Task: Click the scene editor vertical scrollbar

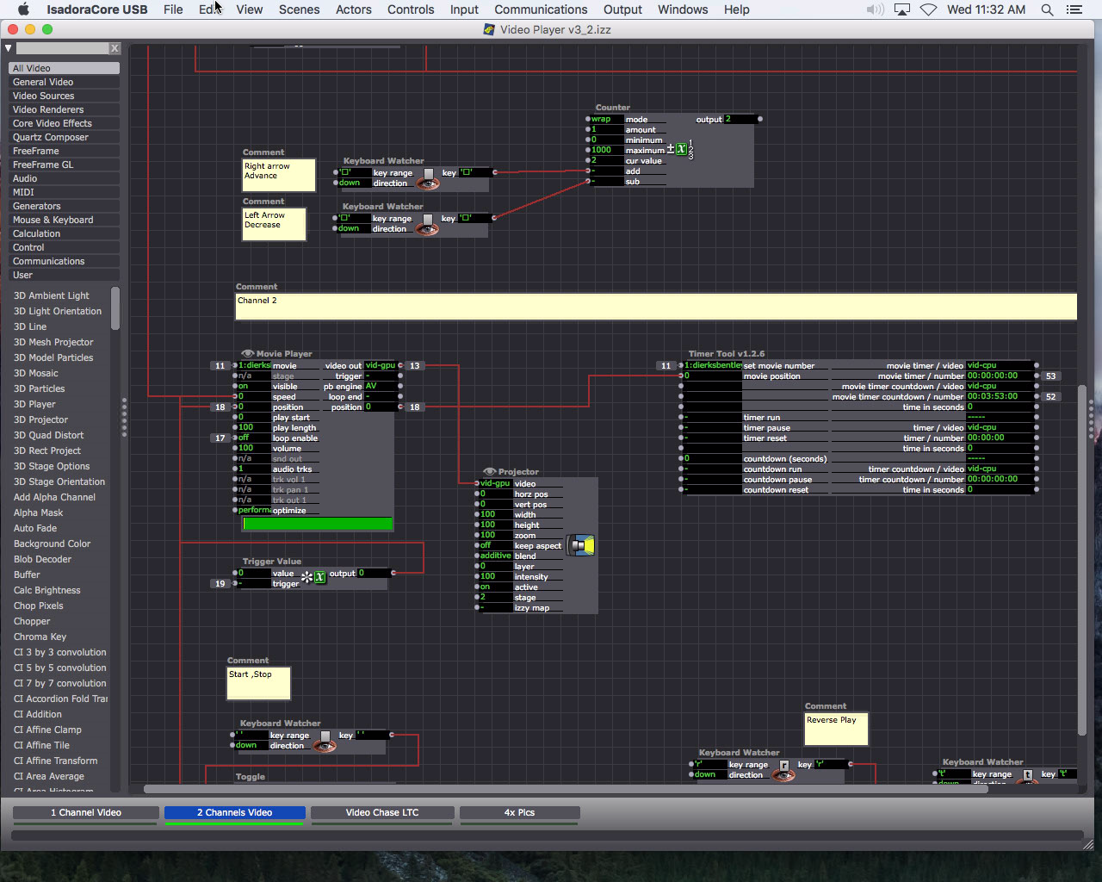Action: coord(1082,560)
